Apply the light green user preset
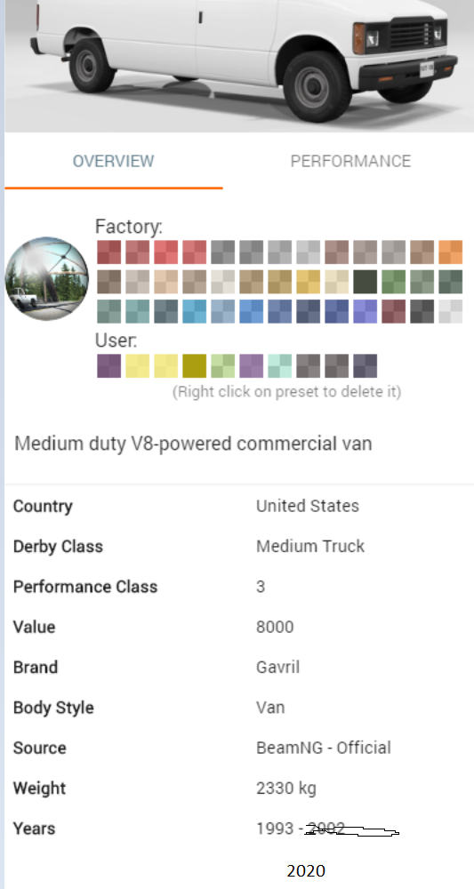The height and width of the screenshot is (889, 474). coord(223,365)
